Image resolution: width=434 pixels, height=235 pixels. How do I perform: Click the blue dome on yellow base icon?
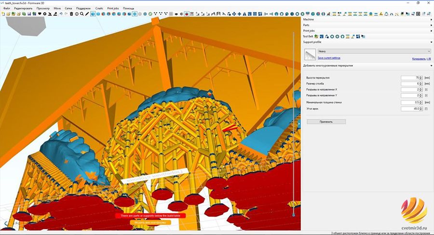tap(370, 14)
